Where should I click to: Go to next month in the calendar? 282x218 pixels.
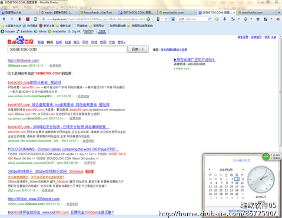(243, 170)
